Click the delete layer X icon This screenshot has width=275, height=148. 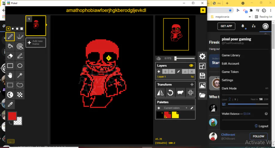192,71
